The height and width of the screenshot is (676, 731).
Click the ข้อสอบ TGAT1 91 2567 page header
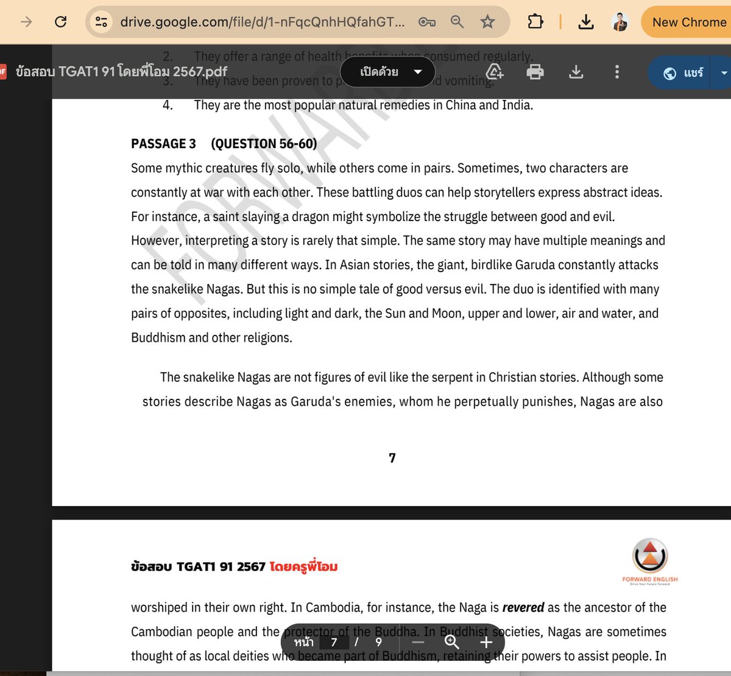[x=198, y=566]
